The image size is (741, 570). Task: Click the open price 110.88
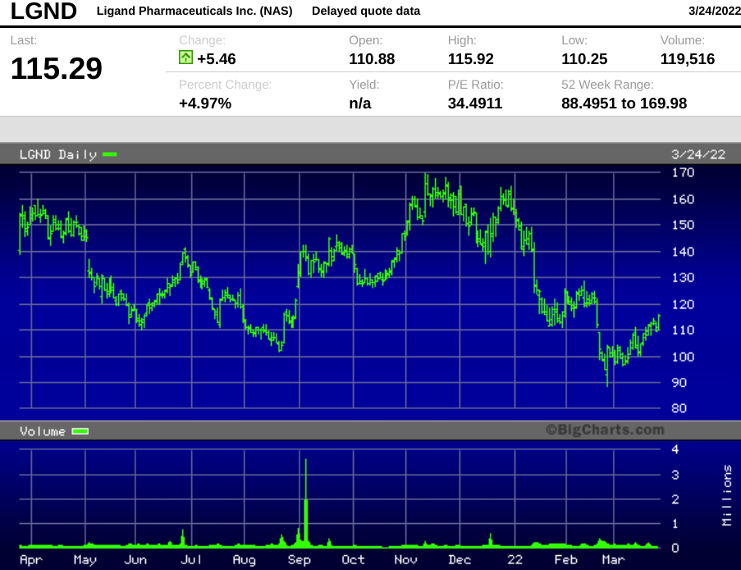click(372, 59)
